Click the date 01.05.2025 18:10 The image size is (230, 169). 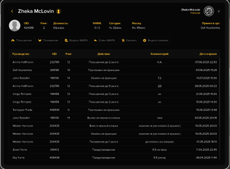click(207, 142)
